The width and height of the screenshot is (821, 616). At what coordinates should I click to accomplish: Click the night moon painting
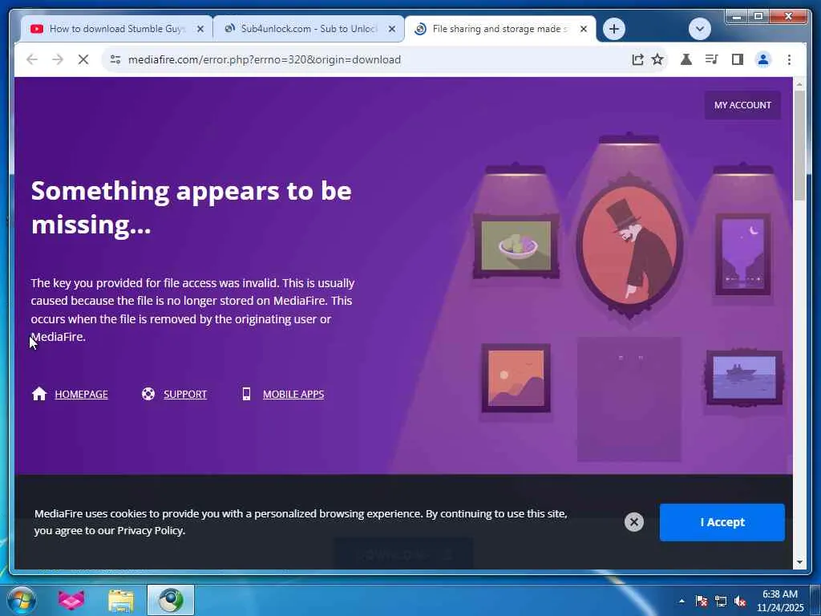coord(743,254)
